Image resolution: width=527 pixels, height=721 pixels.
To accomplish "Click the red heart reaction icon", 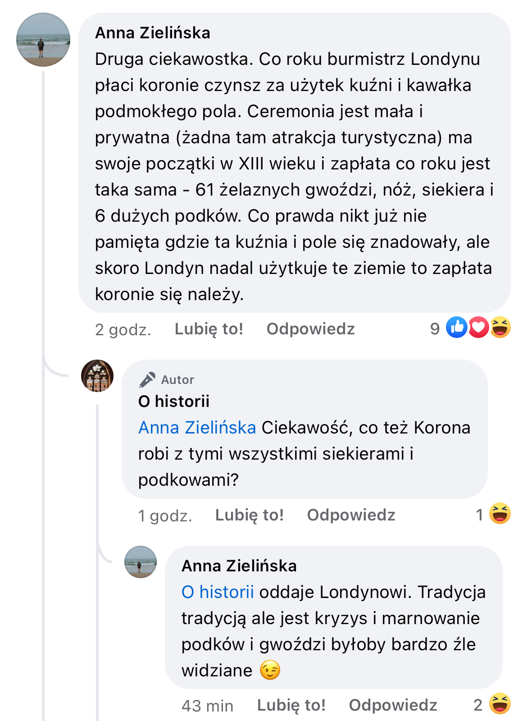I will click(478, 328).
